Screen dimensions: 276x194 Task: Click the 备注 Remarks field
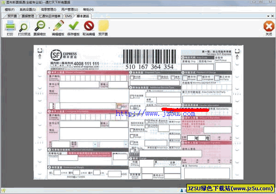[x=207, y=173]
